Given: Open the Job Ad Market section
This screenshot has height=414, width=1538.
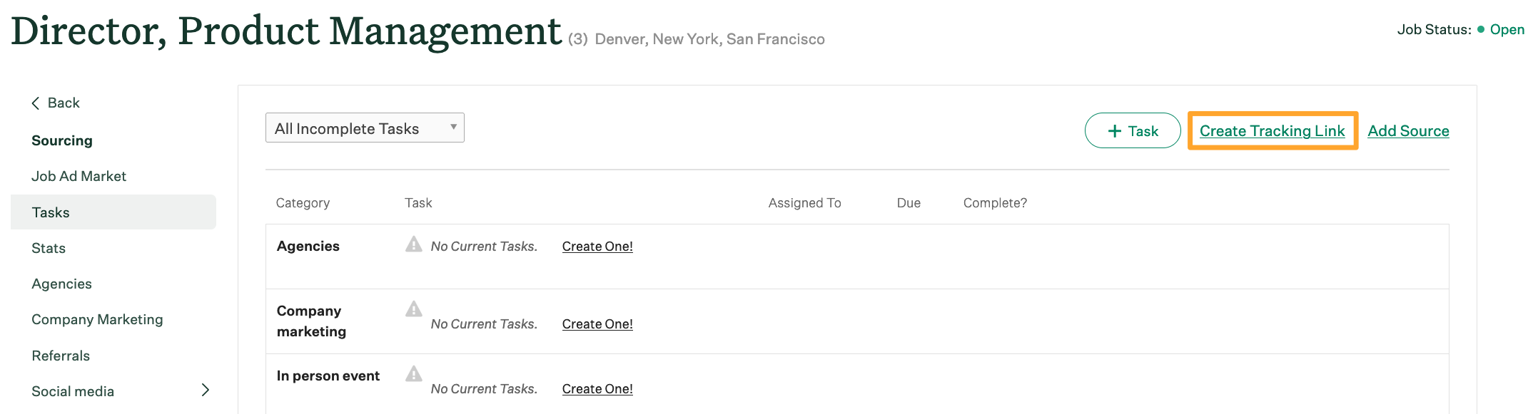Looking at the screenshot, I should tap(79, 175).
